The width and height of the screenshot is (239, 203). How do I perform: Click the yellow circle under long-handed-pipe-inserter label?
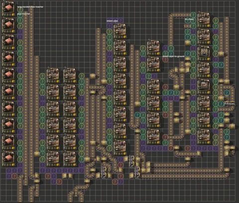pos(20,9)
